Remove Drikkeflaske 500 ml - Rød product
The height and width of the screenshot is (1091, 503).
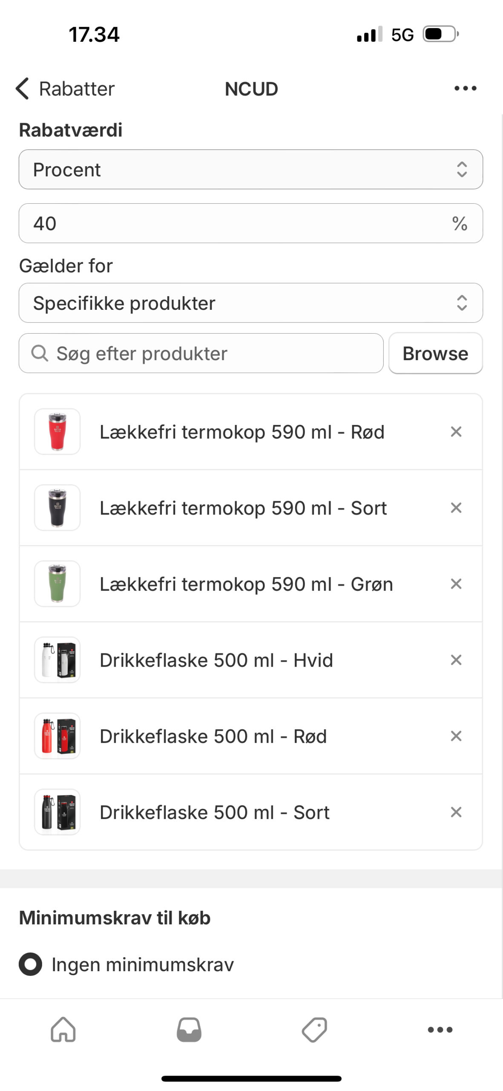tap(456, 736)
